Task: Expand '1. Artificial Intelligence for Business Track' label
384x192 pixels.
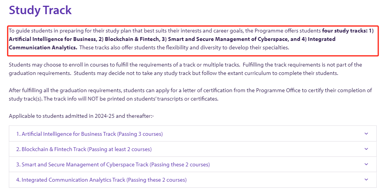Action: point(89,134)
